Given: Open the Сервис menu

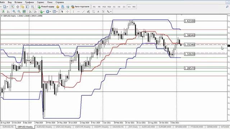Looking at the screenshot, I should 41,3.
